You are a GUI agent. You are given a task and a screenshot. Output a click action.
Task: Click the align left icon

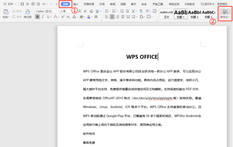pos(106,17)
